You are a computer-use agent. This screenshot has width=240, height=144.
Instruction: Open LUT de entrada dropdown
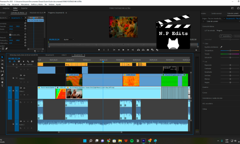228,31
